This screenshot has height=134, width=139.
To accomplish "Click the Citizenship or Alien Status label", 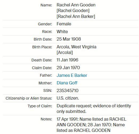I will [29, 98].
